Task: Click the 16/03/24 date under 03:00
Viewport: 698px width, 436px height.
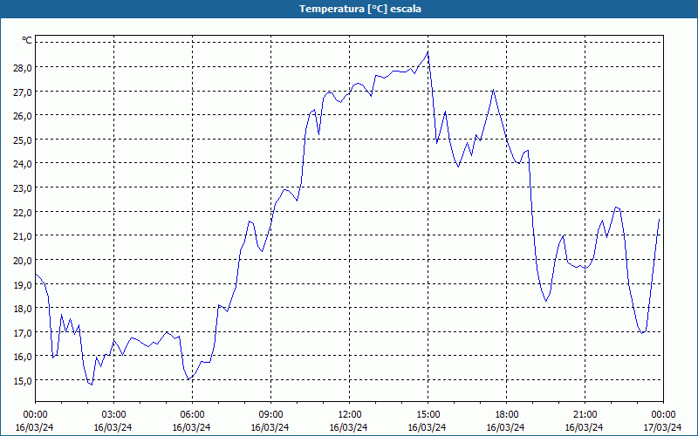Action: coord(113,427)
